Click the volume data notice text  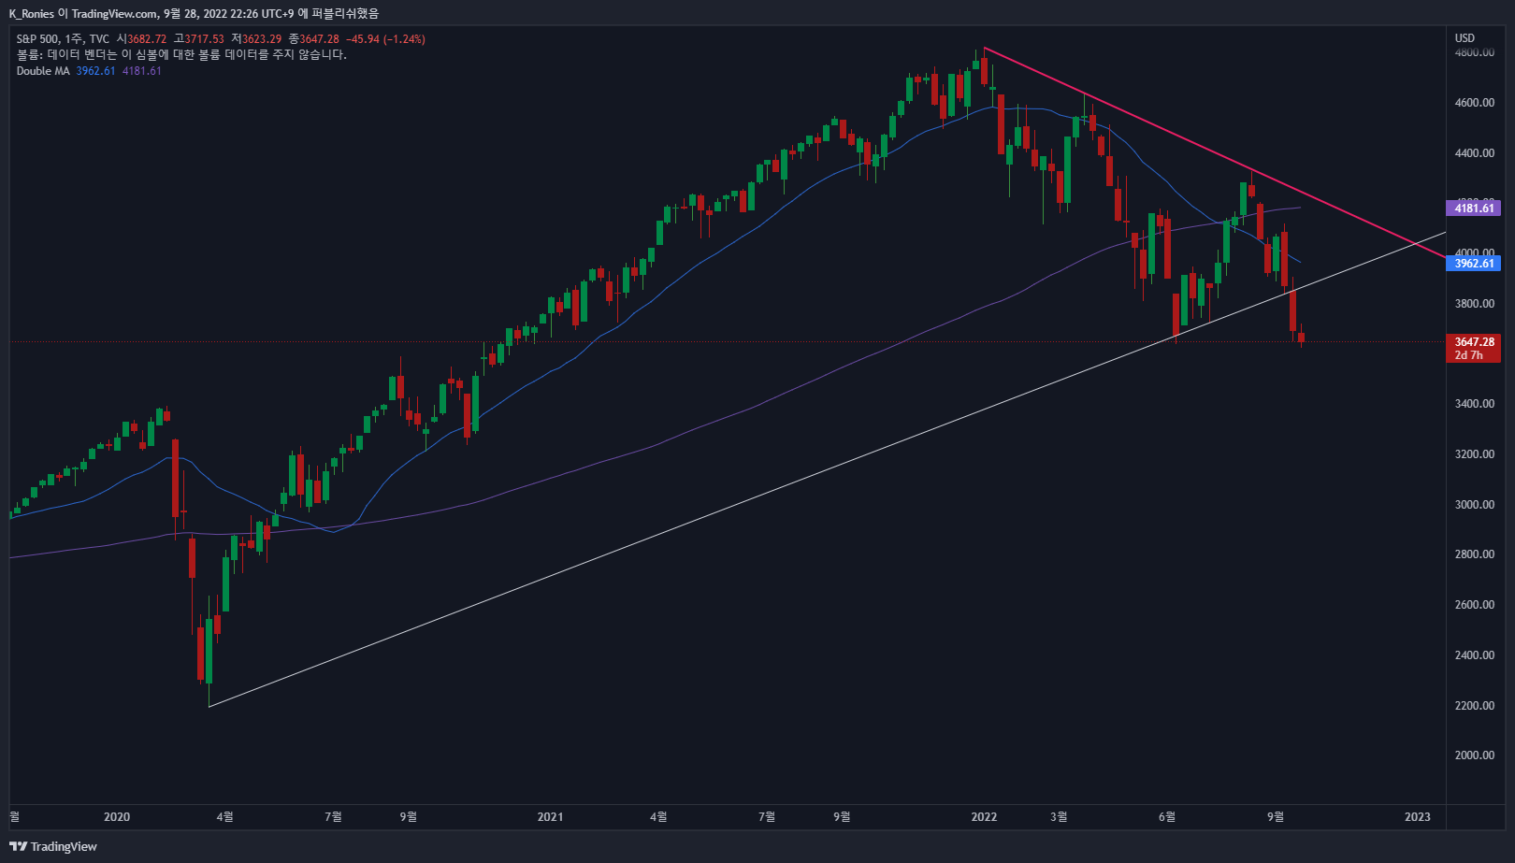[x=181, y=55]
